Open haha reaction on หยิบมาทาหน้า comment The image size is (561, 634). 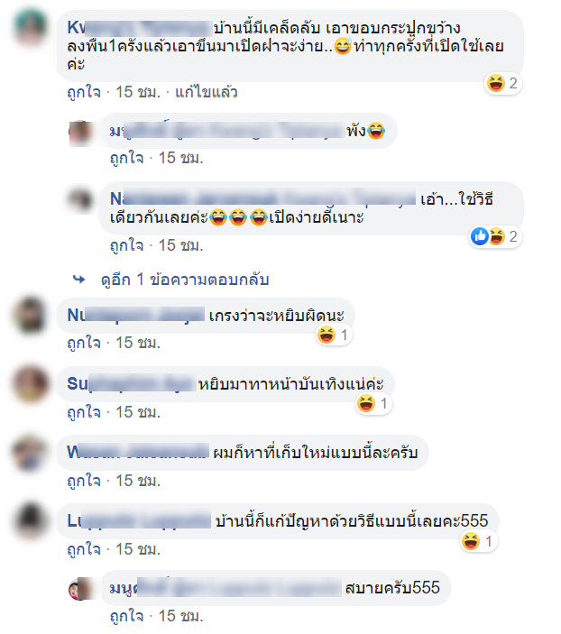(373, 403)
